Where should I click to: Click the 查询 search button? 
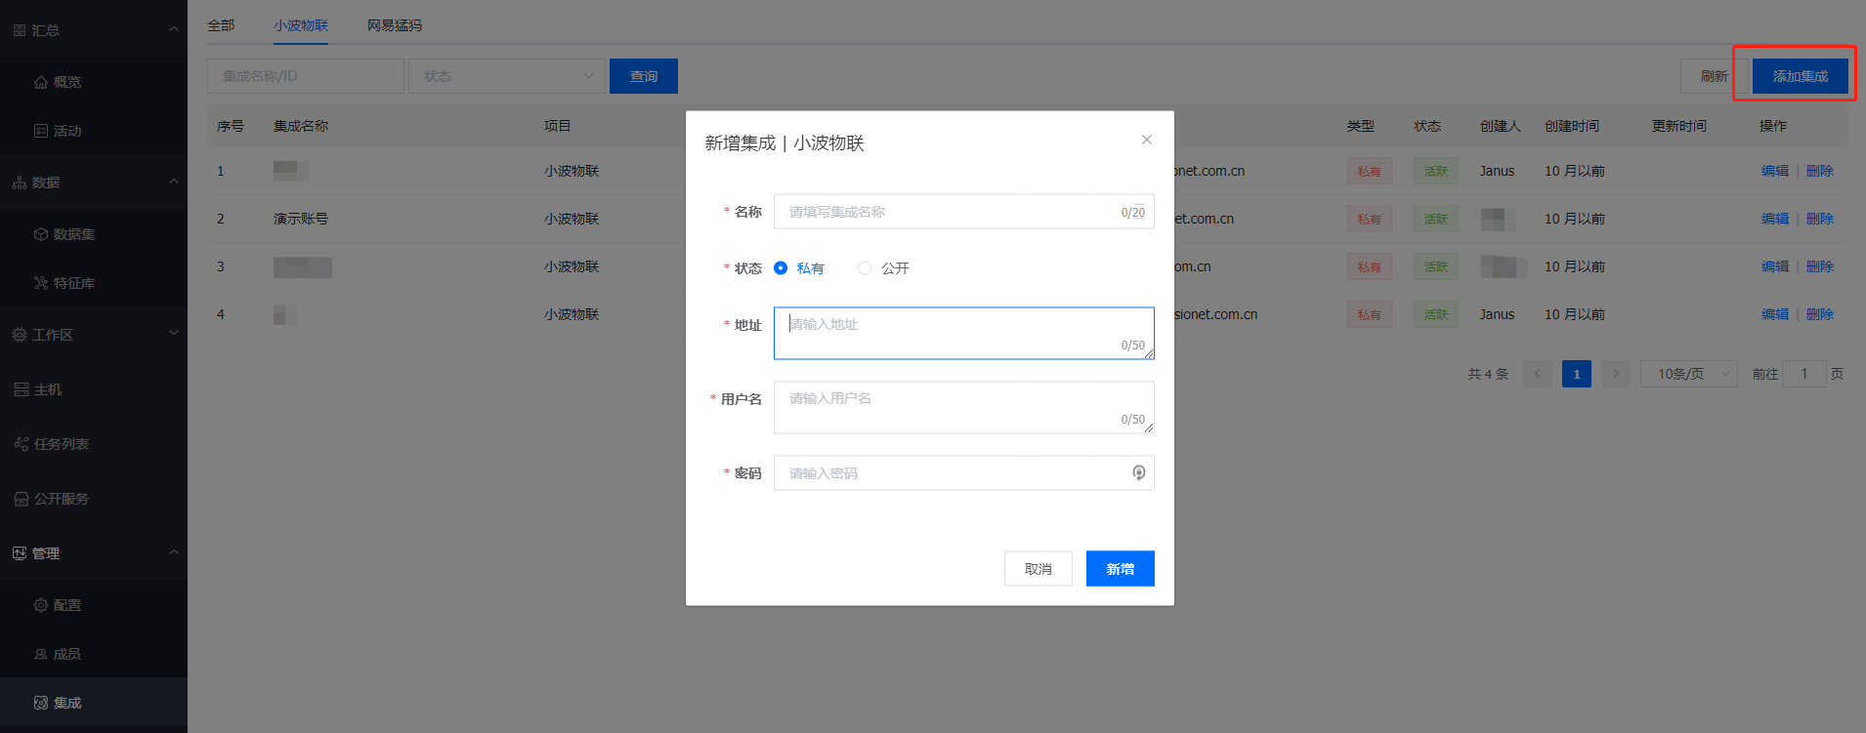[x=644, y=76]
